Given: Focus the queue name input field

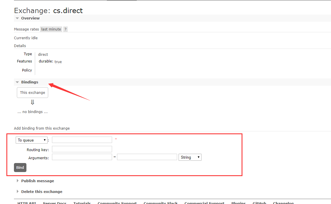Looking at the screenshot, I should 82,140.
